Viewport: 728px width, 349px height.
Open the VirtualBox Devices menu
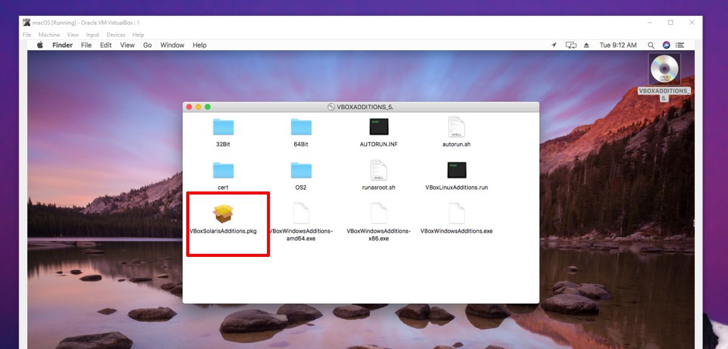pos(116,35)
